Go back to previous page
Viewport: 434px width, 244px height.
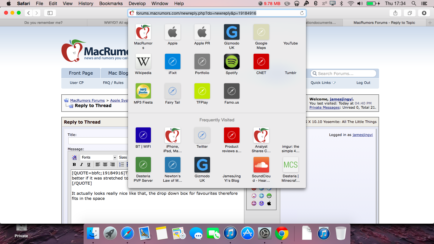(x=29, y=13)
